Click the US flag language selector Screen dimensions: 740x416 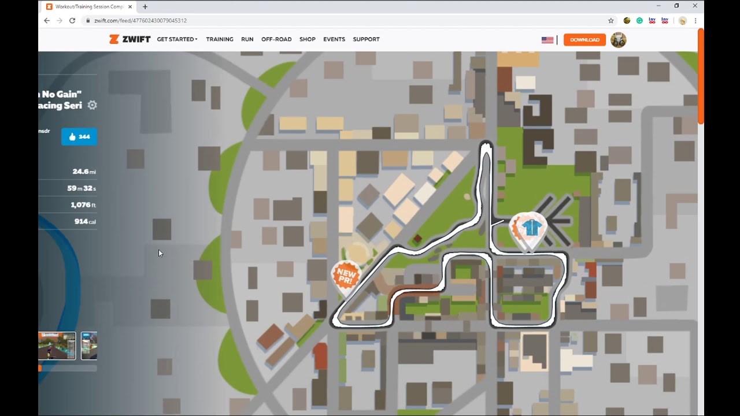pos(547,40)
